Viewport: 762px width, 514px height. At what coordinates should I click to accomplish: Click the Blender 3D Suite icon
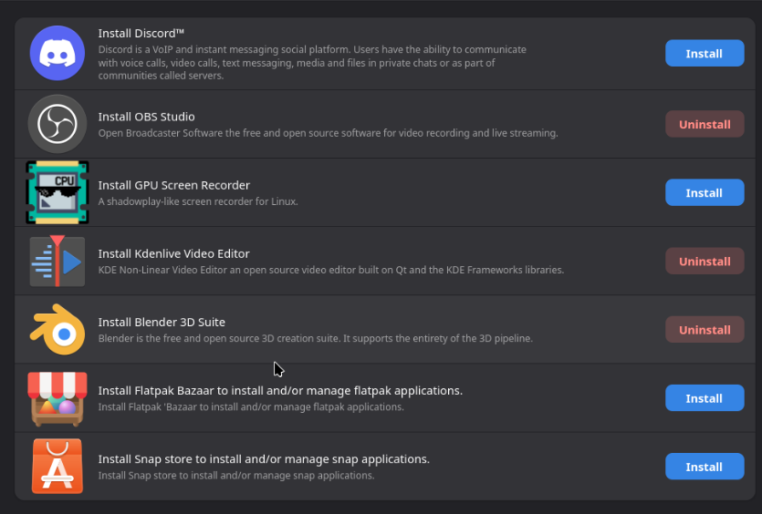pyautogui.click(x=57, y=330)
